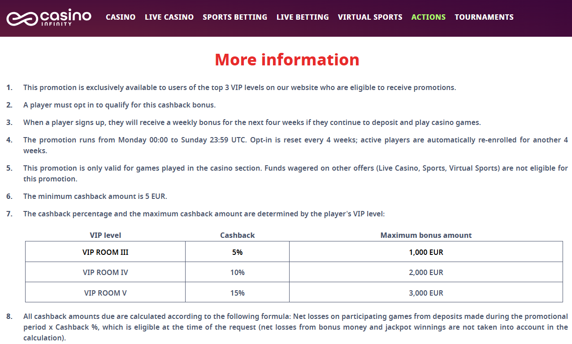
Task: Click the VIP ROOM IV row label
Action: 105,272
